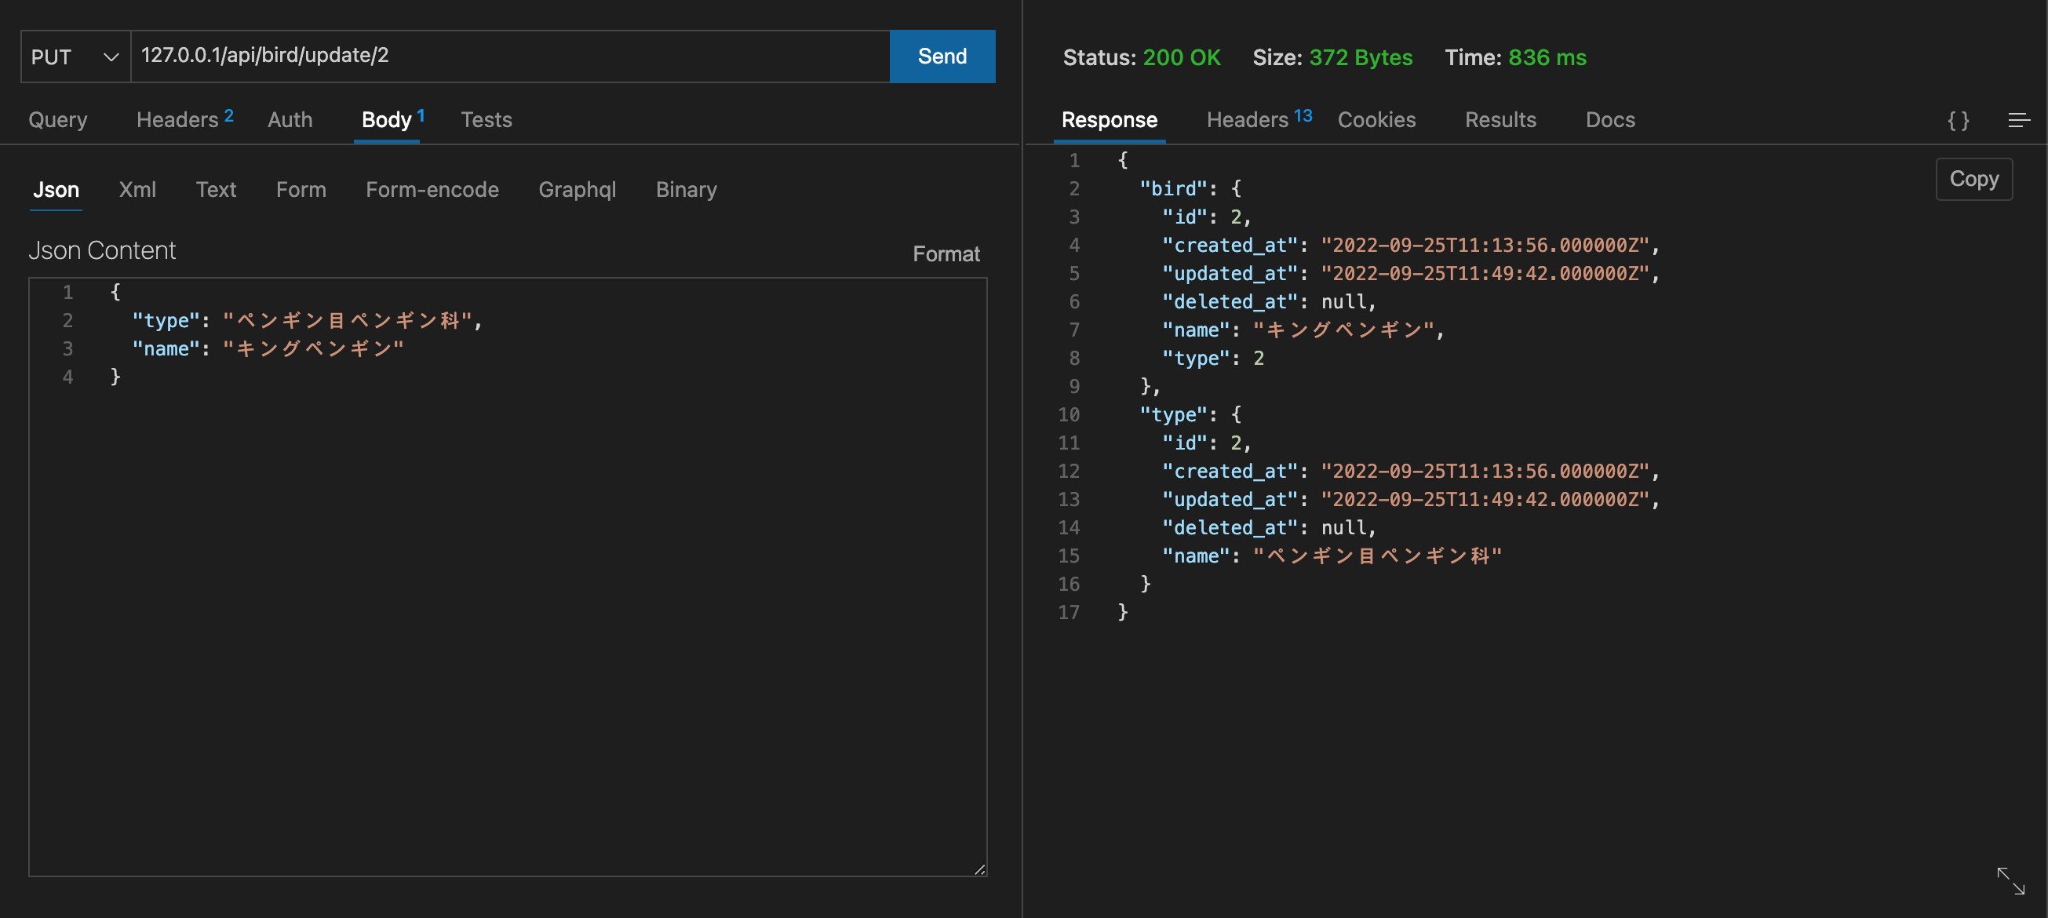Select Binary body type
This screenshot has height=918, width=2048.
tap(685, 189)
